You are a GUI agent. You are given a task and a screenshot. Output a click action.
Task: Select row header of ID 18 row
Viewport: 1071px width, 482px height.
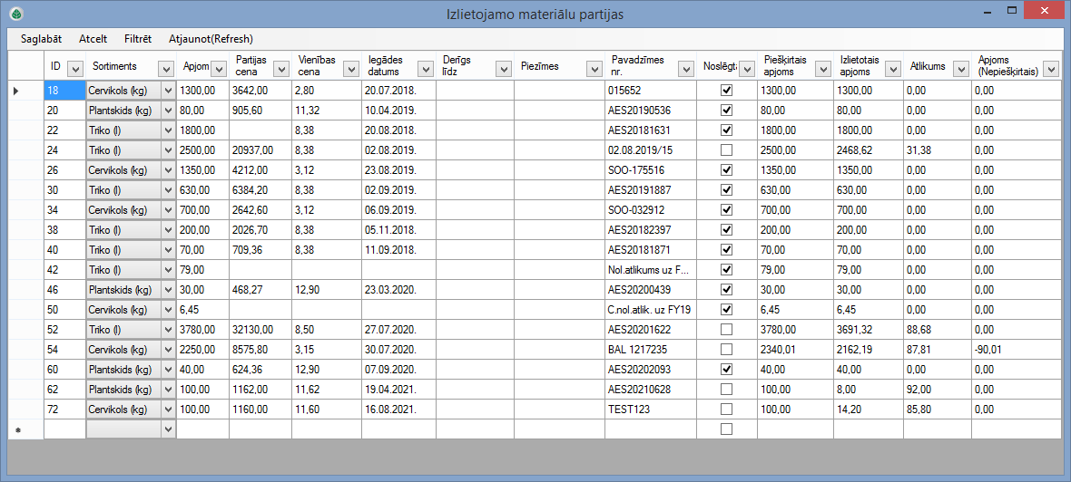(x=25, y=90)
